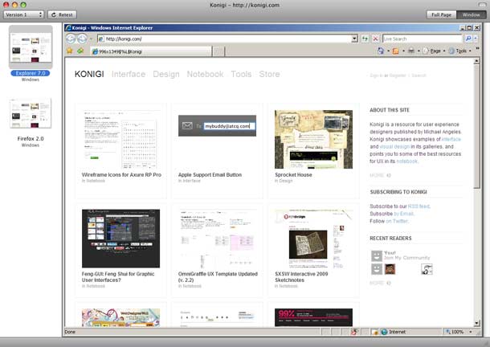Image resolution: width=490 pixels, height=347 pixels.
Task: Click the RSS feeds icon in IE toolbar
Action: click(x=396, y=51)
